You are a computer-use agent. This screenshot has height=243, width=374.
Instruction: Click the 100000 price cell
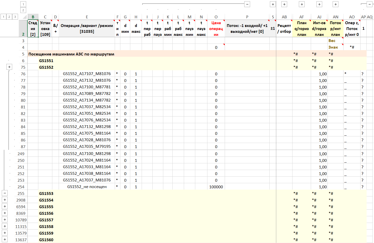click(216, 187)
